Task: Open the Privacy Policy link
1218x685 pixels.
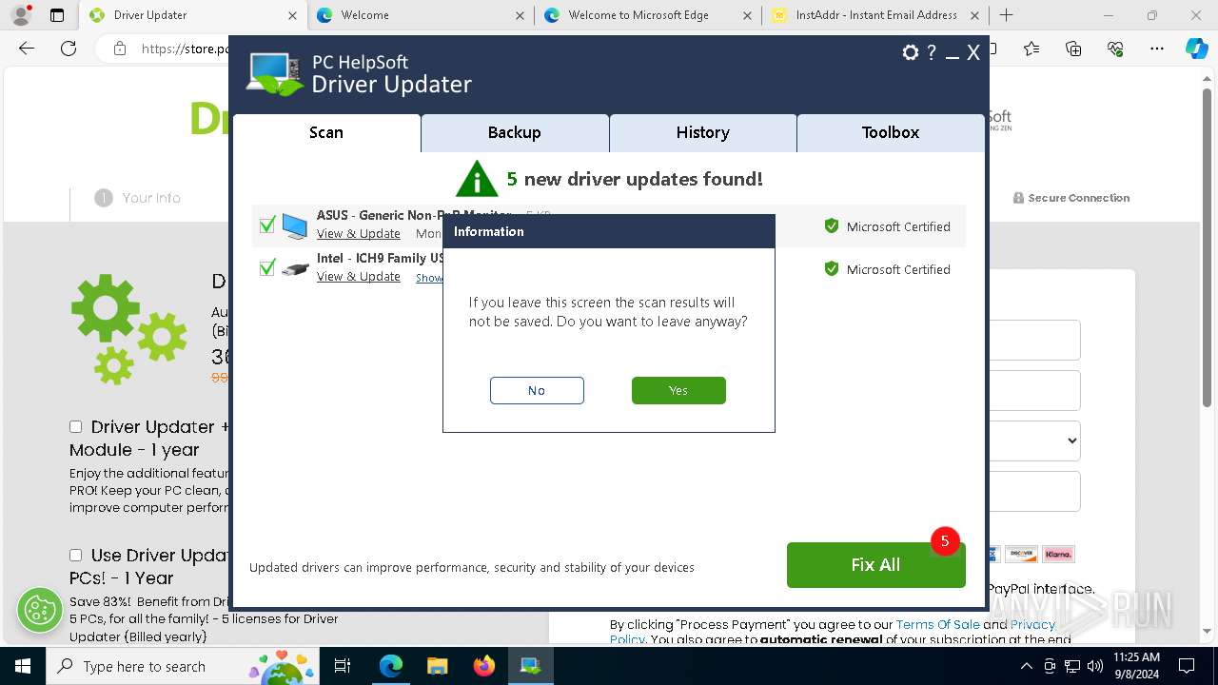Action: point(1032,625)
